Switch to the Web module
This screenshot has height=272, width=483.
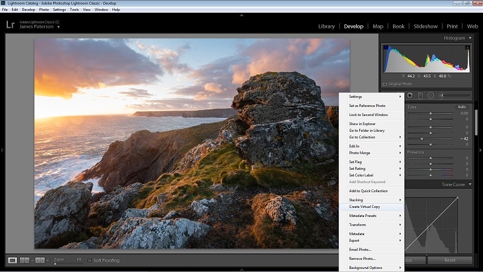(x=473, y=26)
